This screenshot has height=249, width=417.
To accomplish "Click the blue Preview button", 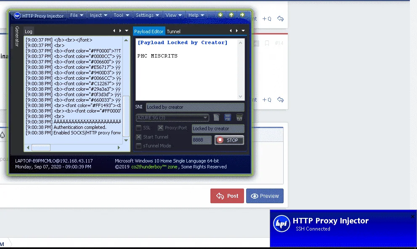I will tap(265, 196).
